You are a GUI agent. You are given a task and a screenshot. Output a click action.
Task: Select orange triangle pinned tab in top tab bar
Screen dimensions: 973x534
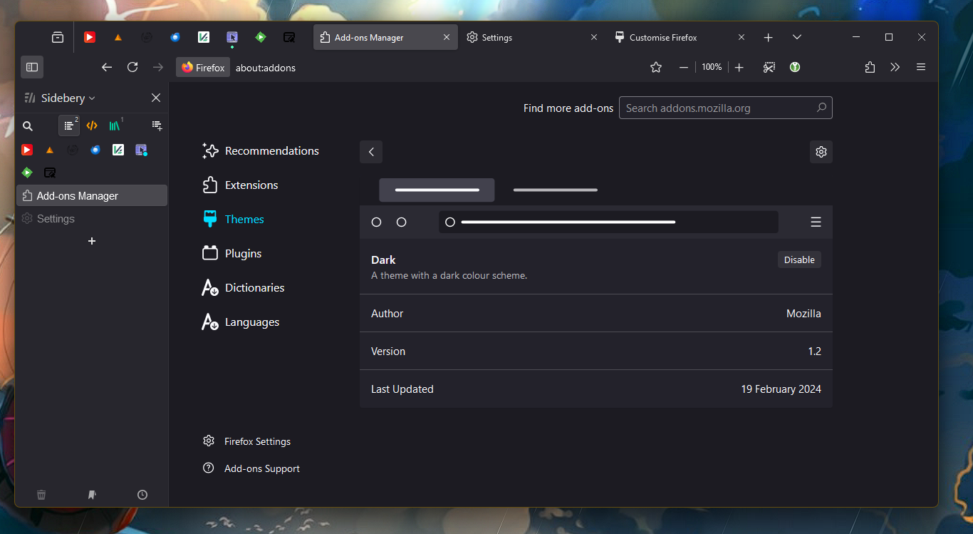point(118,37)
